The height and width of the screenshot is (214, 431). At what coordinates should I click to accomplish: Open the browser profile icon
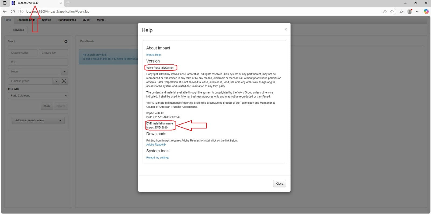pyautogui.click(x=410, y=11)
